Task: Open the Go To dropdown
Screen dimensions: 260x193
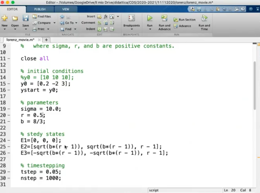Action: 76,23
